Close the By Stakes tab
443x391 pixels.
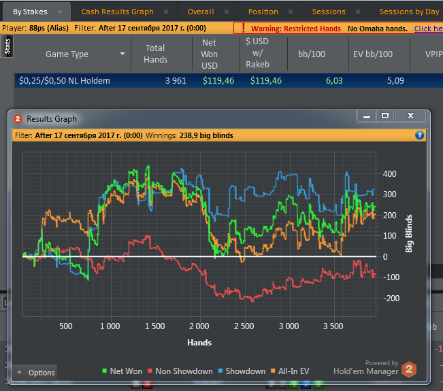click(60, 12)
